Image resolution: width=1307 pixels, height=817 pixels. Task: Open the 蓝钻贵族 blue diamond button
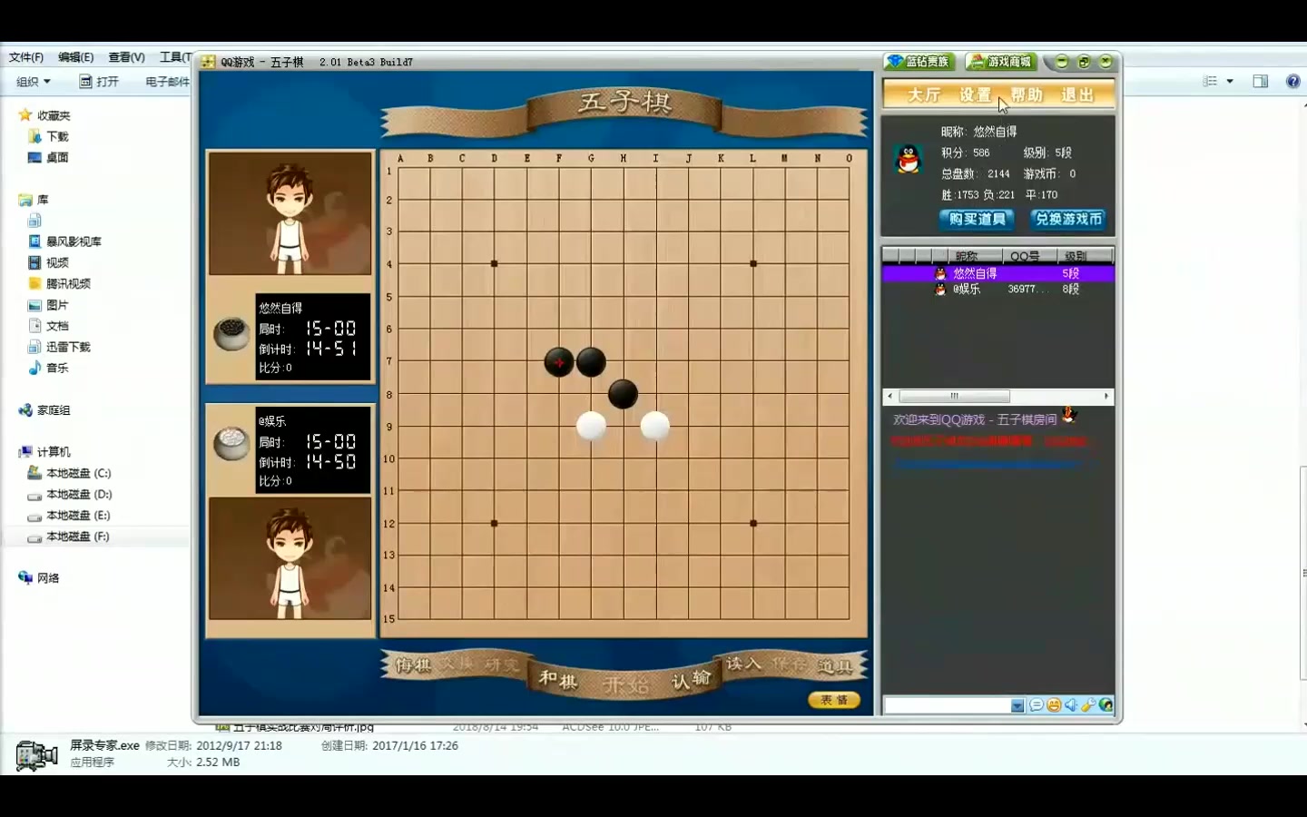(x=920, y=62)
